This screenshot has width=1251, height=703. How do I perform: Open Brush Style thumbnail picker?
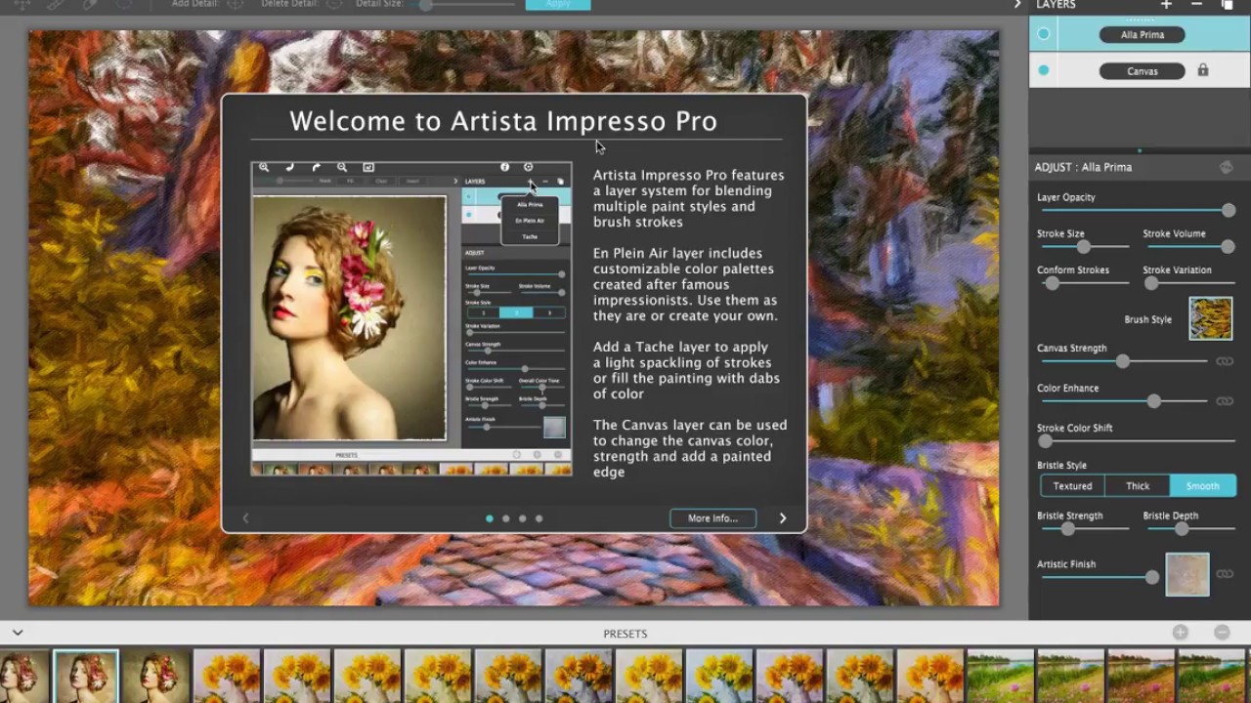pyautogui.click(x=1211, y=318)
